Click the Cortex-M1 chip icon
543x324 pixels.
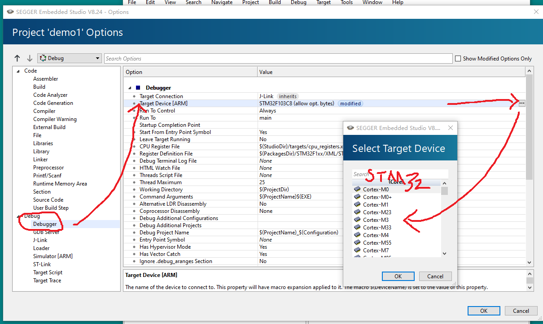357,205
